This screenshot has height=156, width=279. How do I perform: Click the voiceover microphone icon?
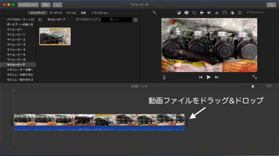[x=164, y=77]
